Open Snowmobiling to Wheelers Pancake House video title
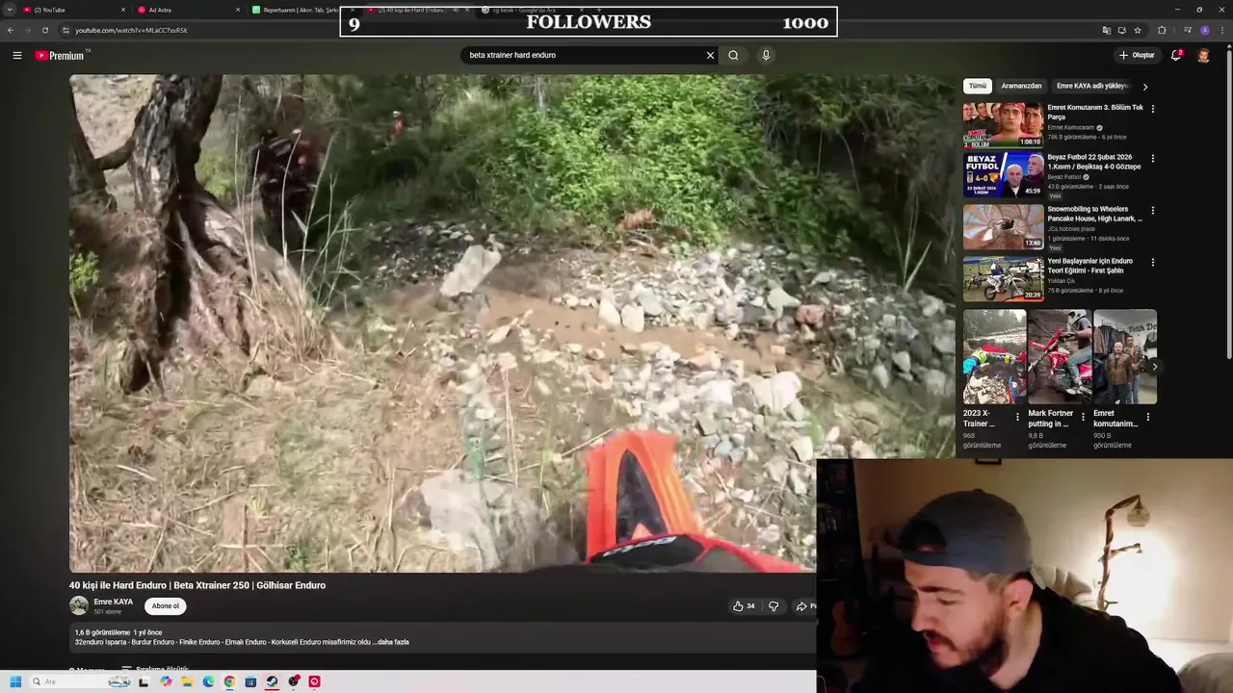The width and height of the screenshot is (1233, 693). [1094, 214]
